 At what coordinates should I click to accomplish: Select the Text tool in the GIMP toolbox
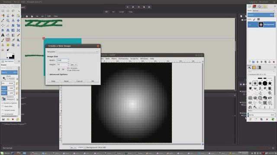pos(3,35)
